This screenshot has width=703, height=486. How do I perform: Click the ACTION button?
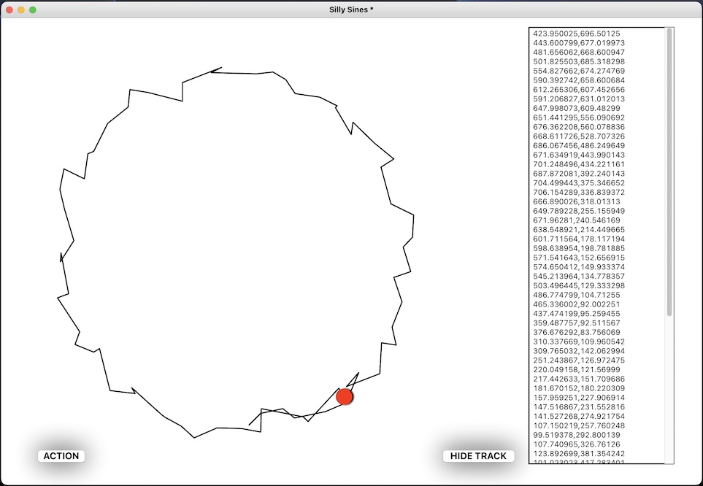tap(61, 456)
